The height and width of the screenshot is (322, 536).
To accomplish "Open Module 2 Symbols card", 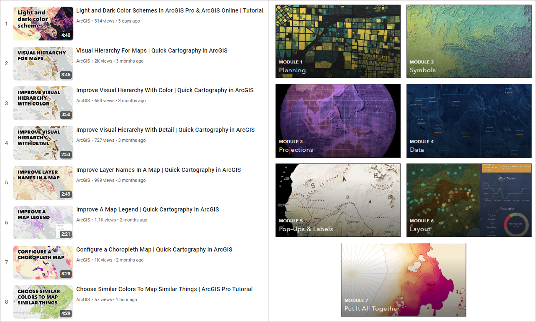I will pyautogui.click(x=468, y=41).
